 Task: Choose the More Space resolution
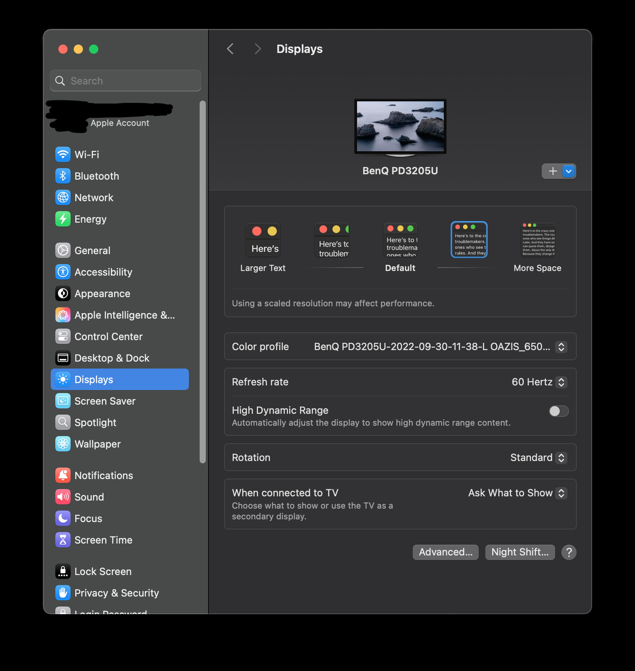(x=538, y=247)
